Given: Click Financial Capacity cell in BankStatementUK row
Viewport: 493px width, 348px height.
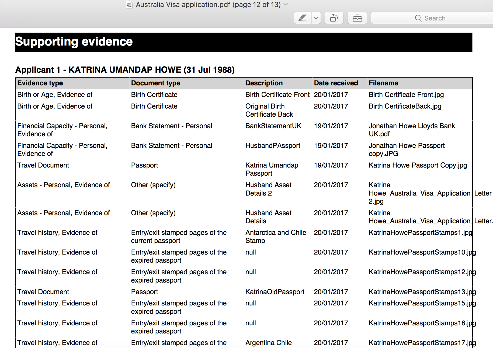Looking at the screenshot, I should [62, 130].
